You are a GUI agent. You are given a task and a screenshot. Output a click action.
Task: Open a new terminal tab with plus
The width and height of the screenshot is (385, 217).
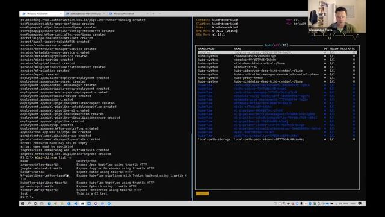154,14
